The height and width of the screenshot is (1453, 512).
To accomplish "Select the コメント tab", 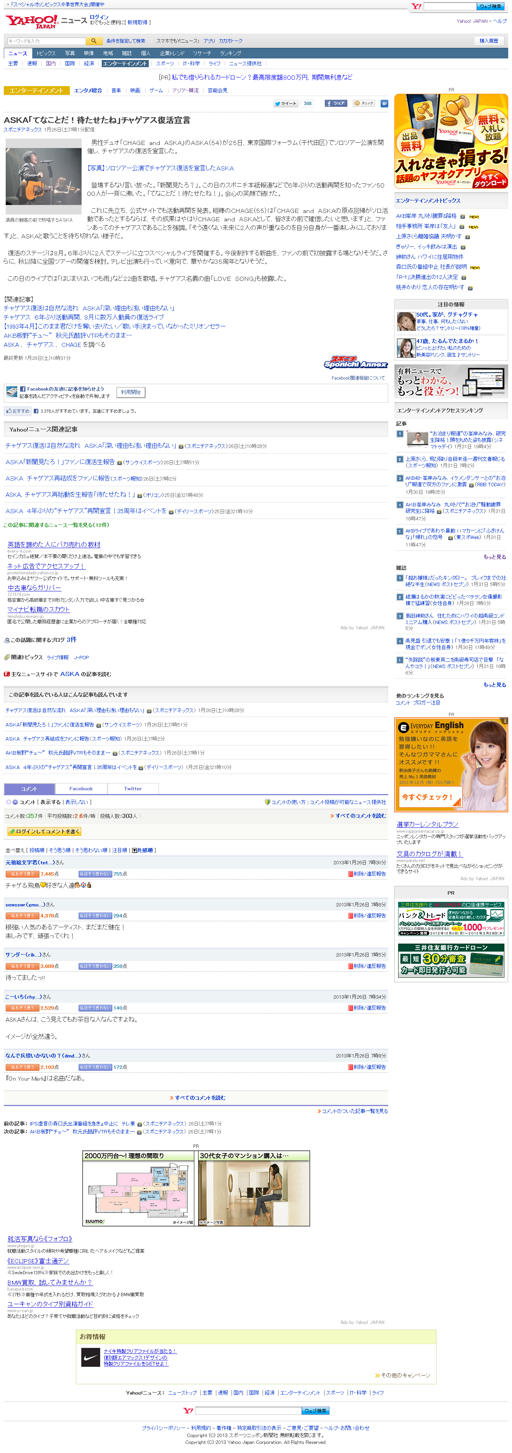I will [29, 788].
